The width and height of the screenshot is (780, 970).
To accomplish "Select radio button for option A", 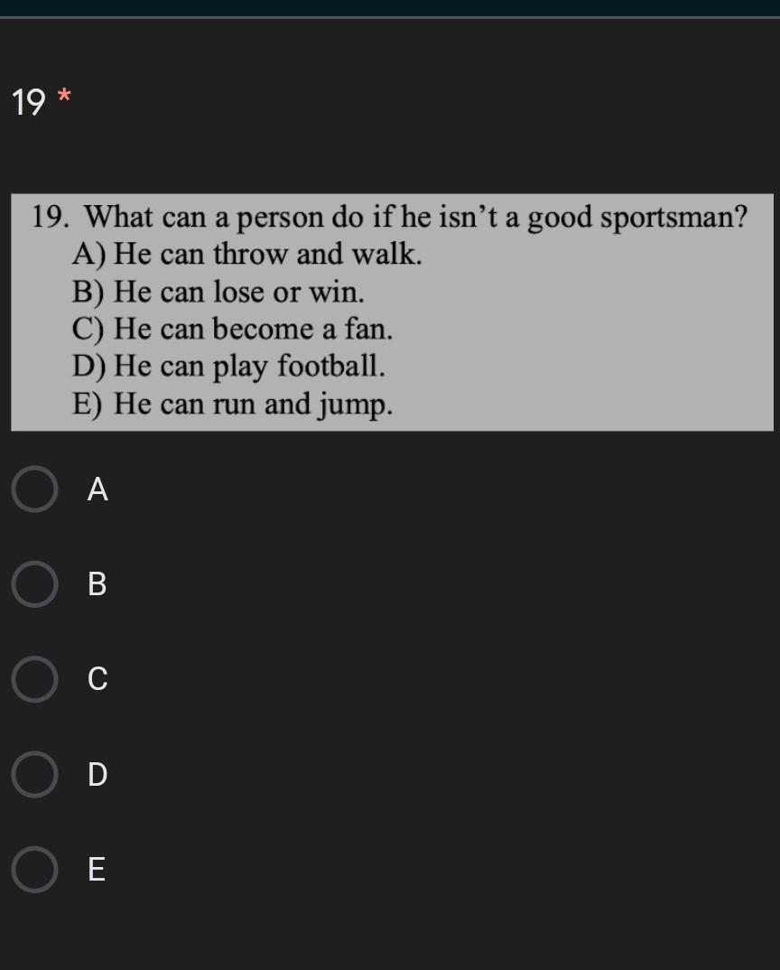I will (35, 490).
